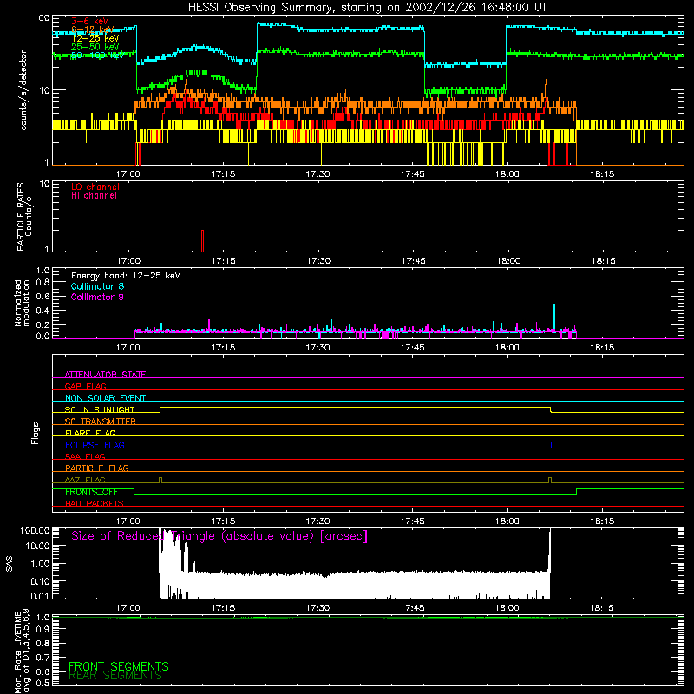694x694 pixels.
Task: Click the FLARE FLAG label
Action: (x=90, y=433)
